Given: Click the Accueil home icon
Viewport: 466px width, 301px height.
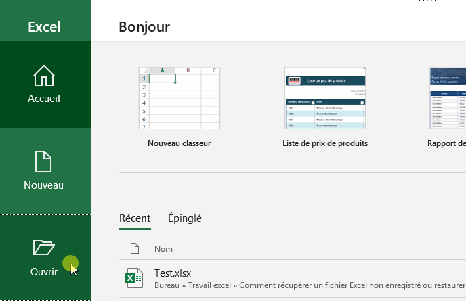Looking at the screenshot, I should 44,76.
